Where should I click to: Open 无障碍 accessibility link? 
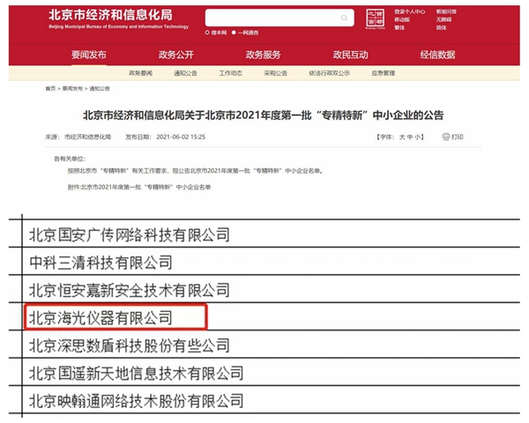(x=443, y=19)
